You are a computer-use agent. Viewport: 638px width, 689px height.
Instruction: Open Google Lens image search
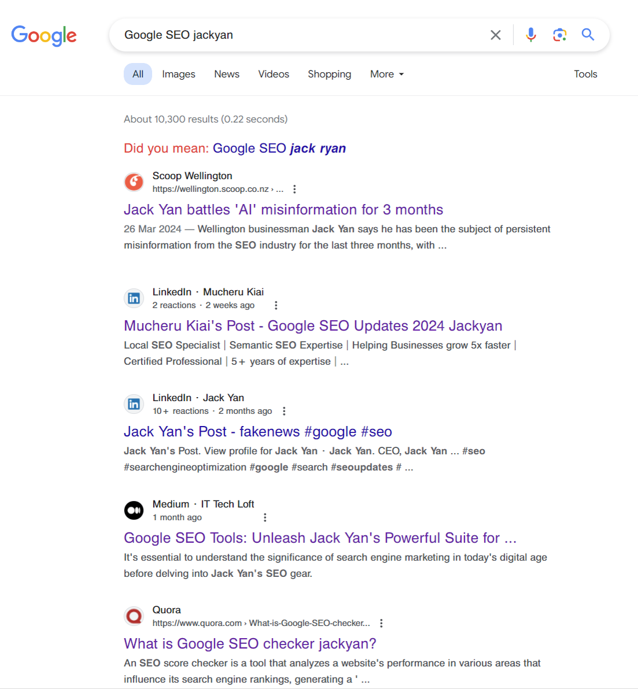559,35
